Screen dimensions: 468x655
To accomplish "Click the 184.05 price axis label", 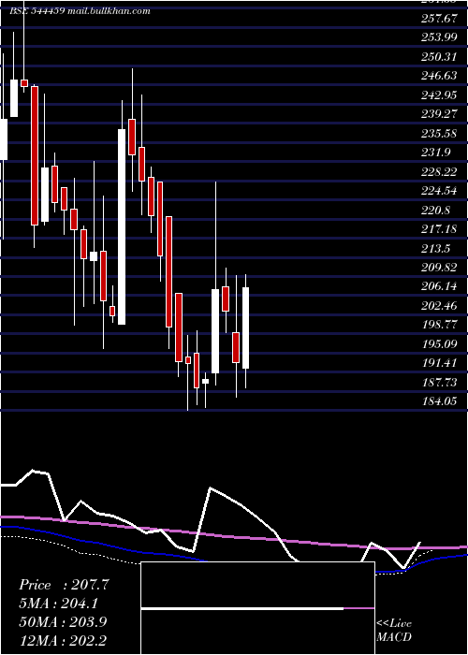I will 439,401.
